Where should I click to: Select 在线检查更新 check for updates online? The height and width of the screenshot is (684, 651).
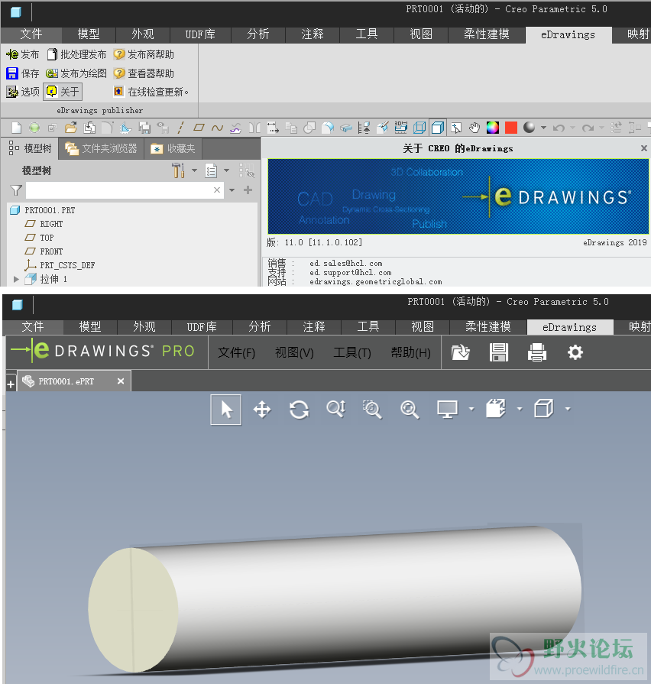point(151,92)
